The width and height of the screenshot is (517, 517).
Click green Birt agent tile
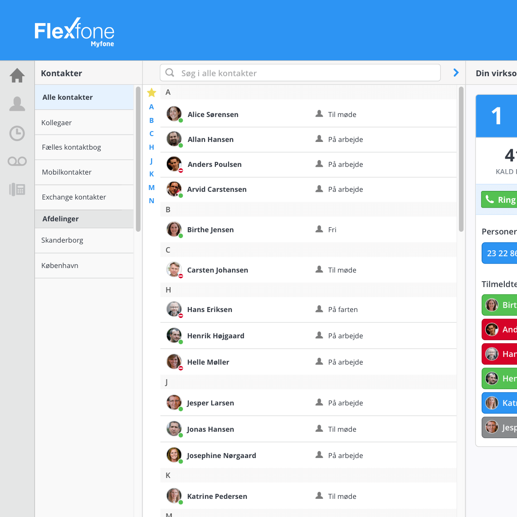pyautogui.click(x=499, y=305)
